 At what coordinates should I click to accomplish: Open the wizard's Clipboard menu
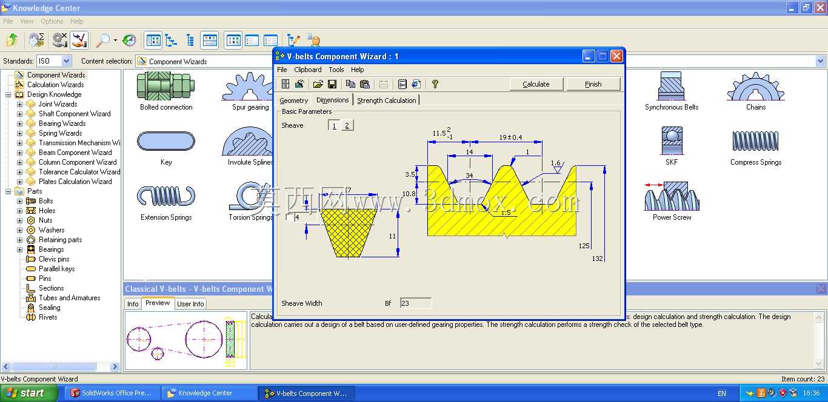[x=307, y=70]
